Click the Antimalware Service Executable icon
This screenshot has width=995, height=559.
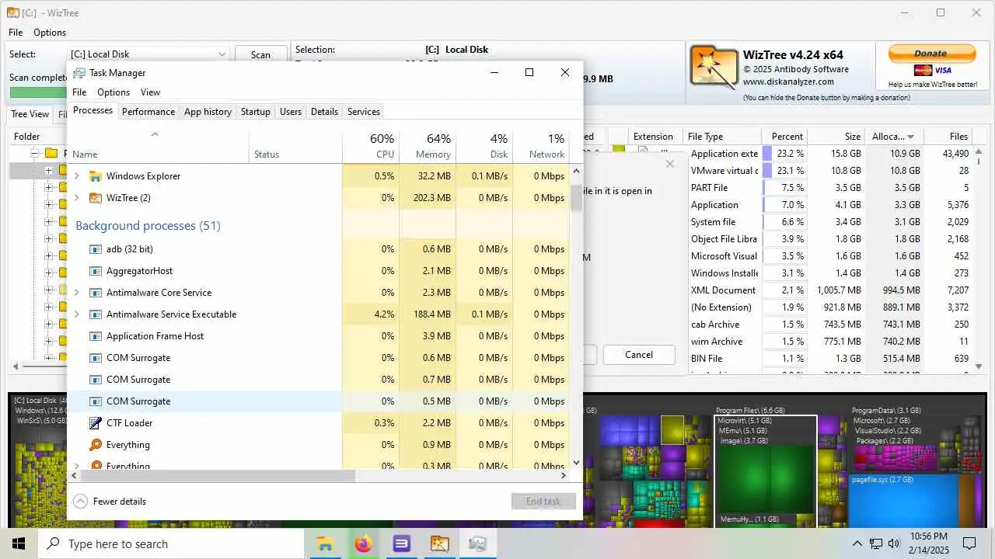pyautogui.click(x=96, y=314)
